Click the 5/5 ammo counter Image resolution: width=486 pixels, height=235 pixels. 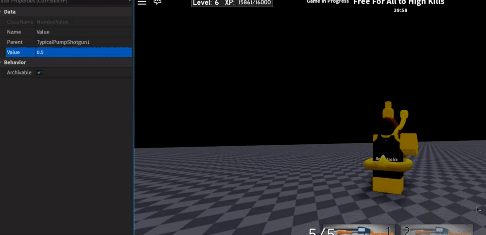(x=322, y=232)
